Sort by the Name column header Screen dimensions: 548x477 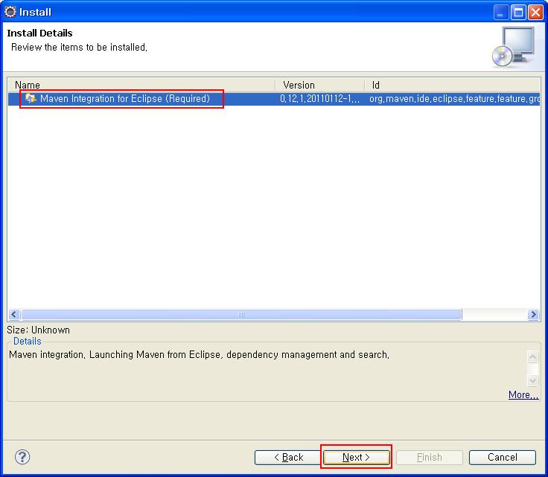(x=141, y=85)
